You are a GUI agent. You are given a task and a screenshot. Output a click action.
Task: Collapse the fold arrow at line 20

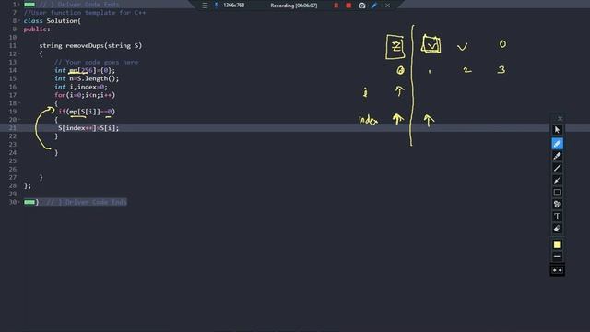pos(19,120)
